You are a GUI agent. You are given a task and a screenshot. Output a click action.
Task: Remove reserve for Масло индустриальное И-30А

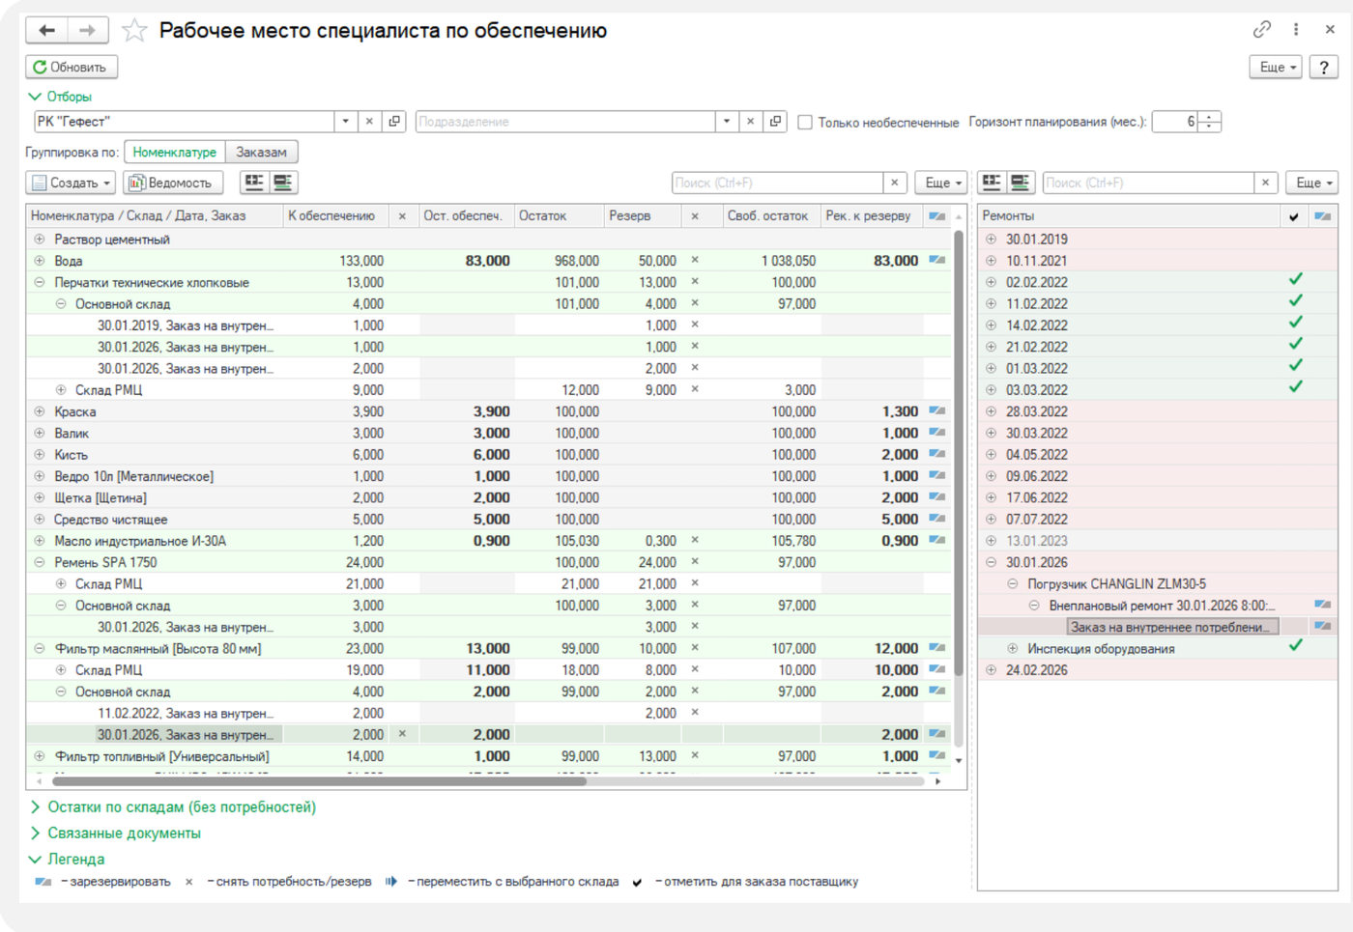695,541
